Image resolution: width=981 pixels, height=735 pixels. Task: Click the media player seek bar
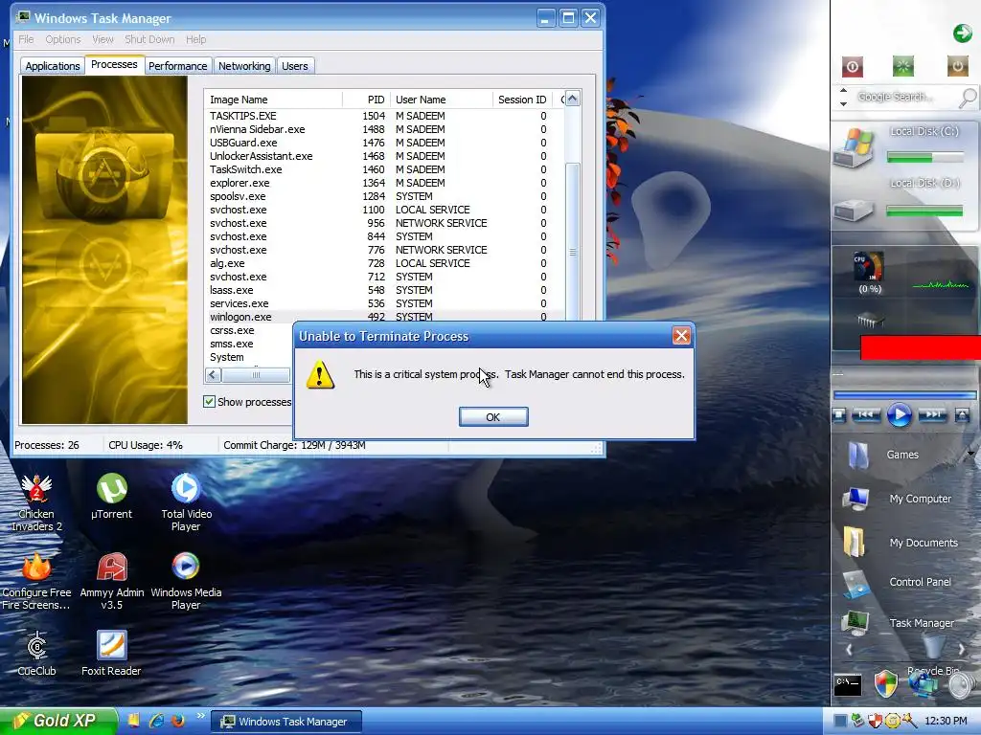(x=904, y=395)
